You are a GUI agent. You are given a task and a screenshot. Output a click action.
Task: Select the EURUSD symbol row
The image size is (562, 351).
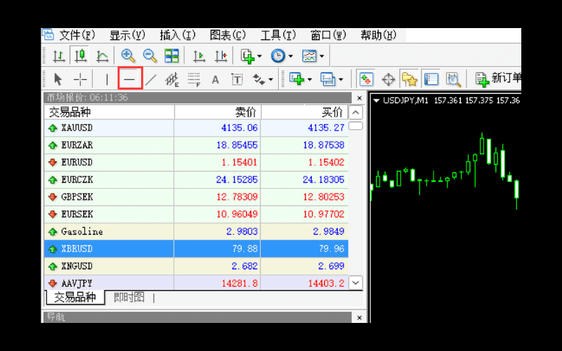197,162
